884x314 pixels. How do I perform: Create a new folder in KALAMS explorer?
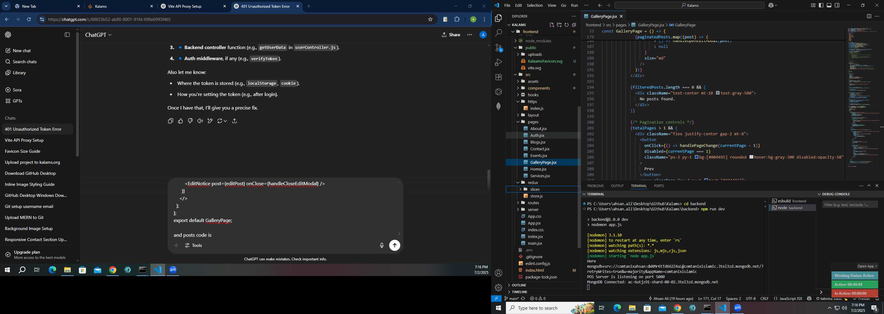point(559,25)
